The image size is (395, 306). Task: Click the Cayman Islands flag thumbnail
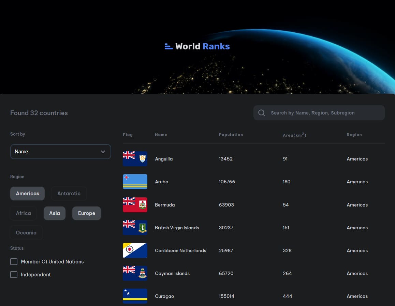coord(135,273)
